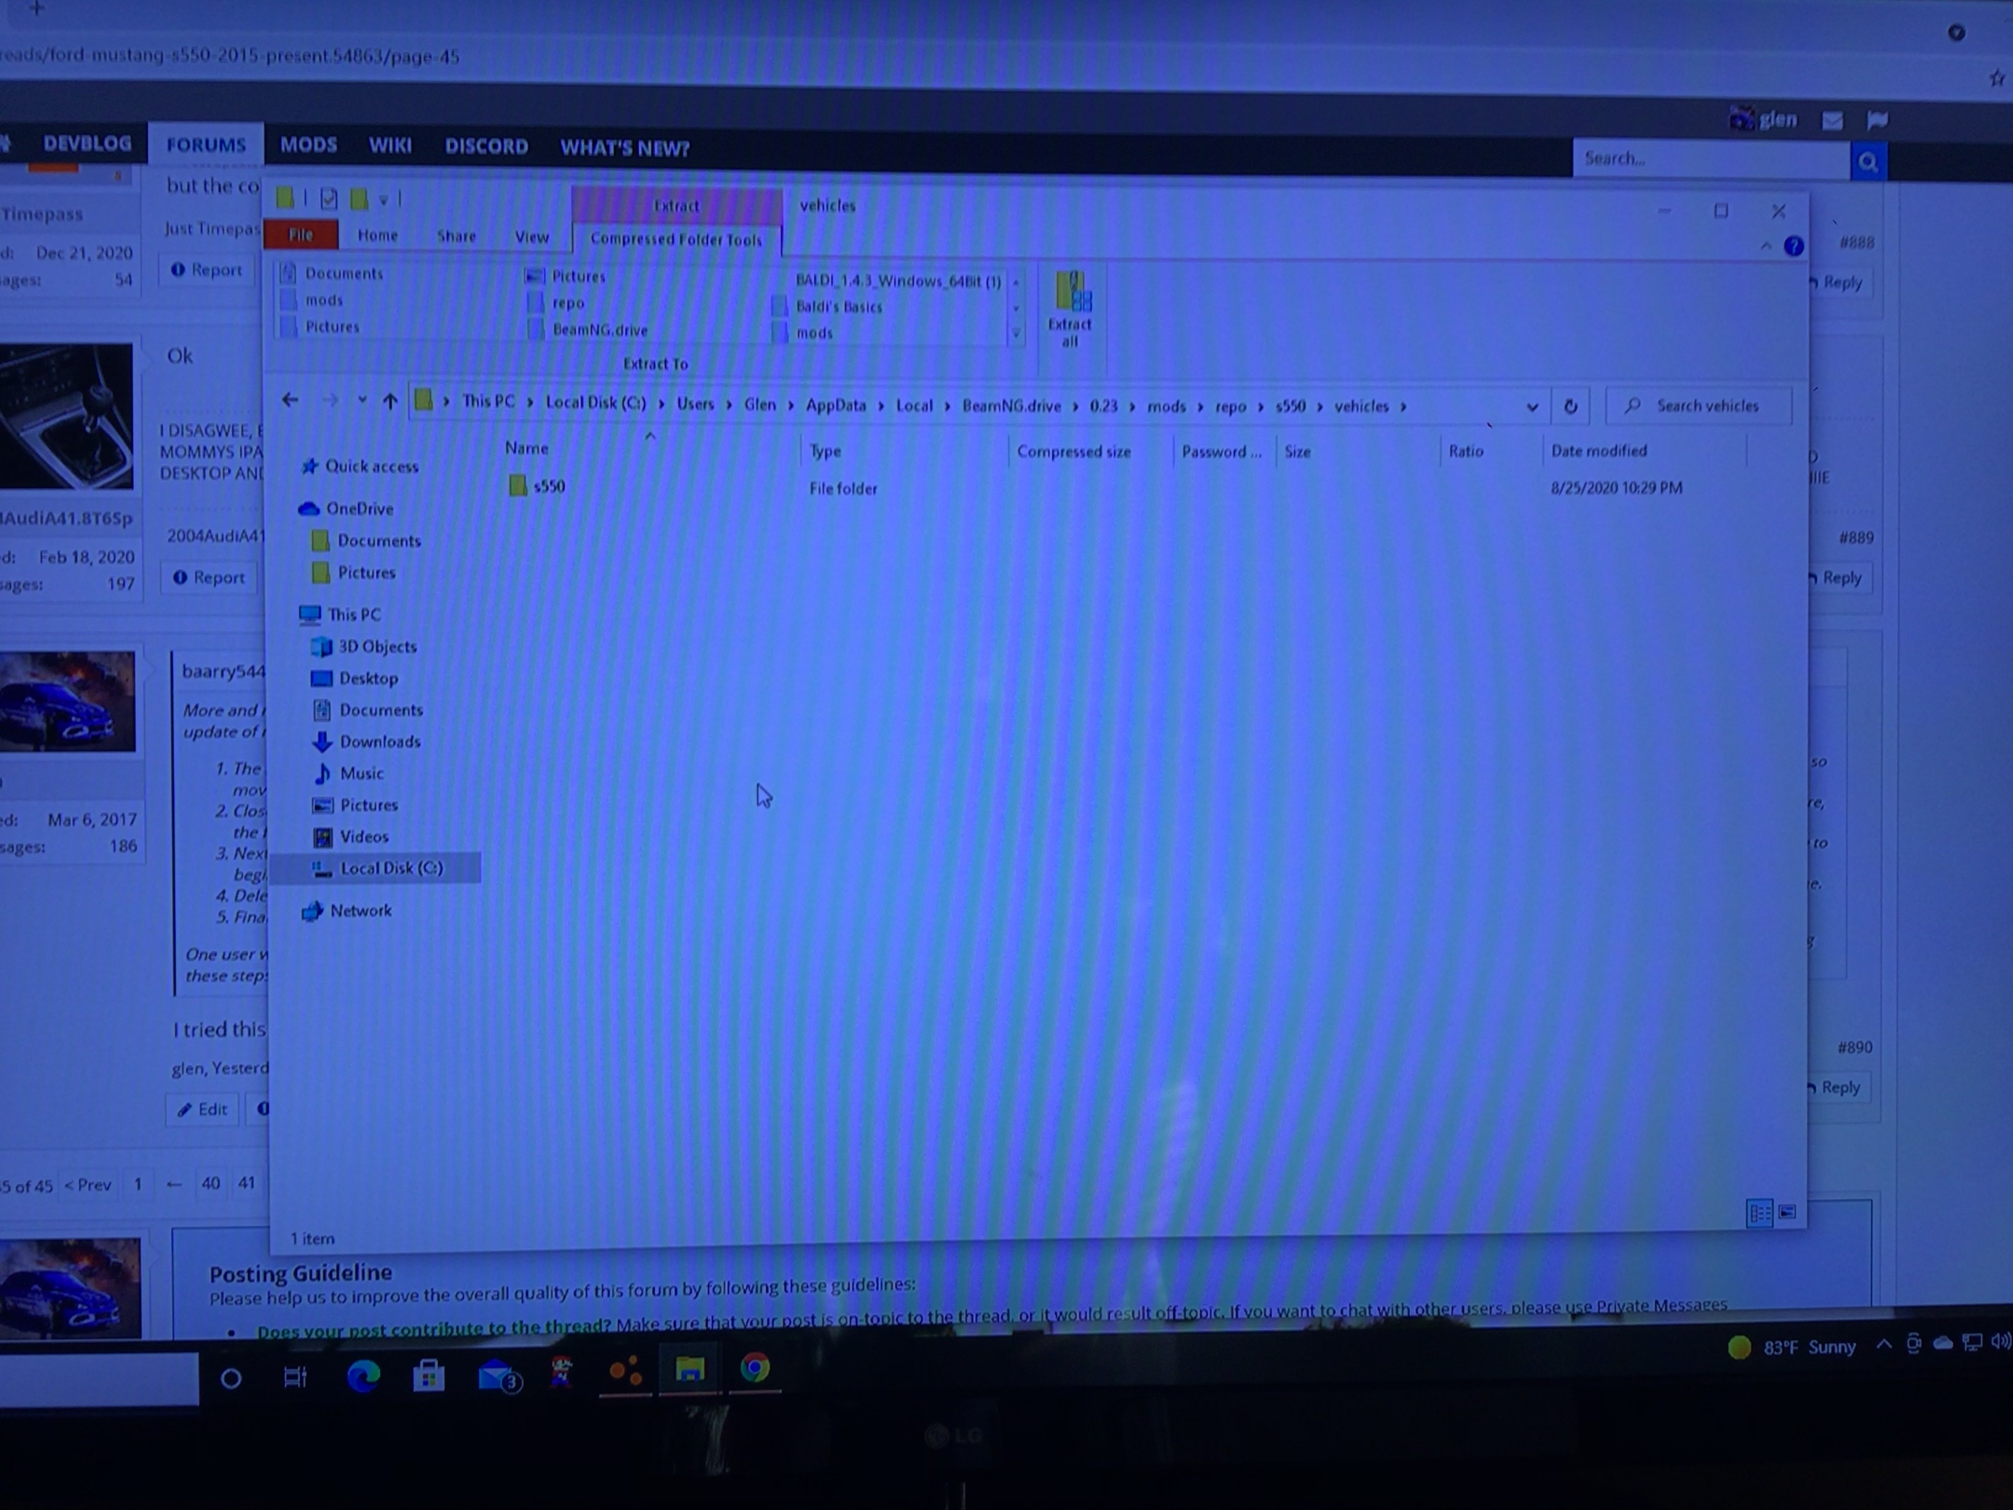Open forum inbox envelope icon
The image size is (2013, 1510).
point(1832,121)
